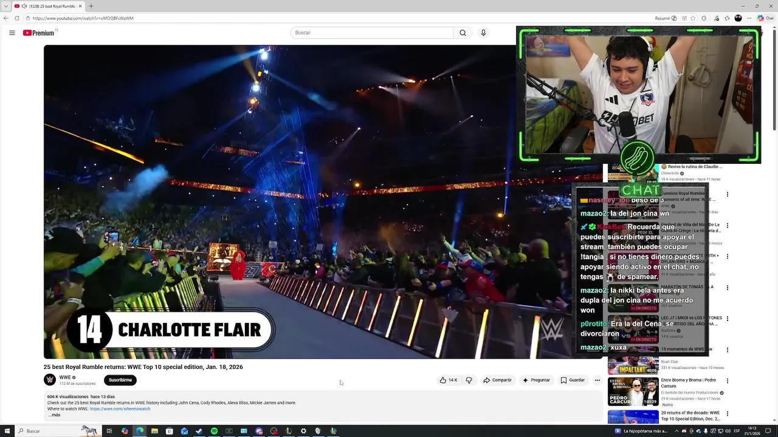Click the taskbar Buscar search box
The image size is (778, 437).
point(58,431)
